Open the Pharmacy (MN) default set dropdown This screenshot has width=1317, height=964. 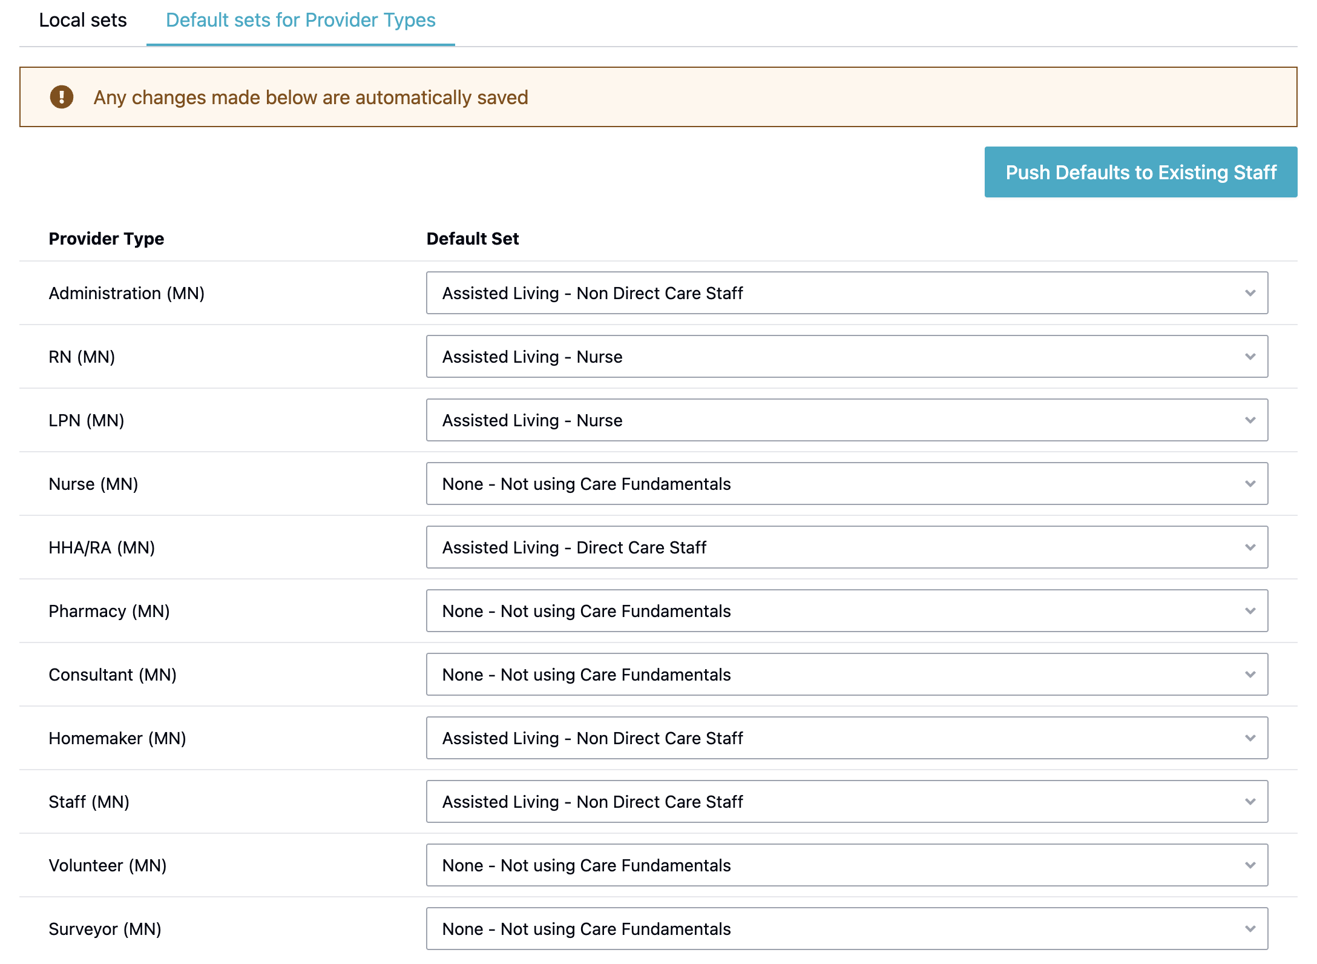pyautogui.click(x=846, y=611)
